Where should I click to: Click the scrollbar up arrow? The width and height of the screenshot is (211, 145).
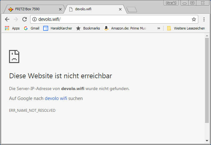[x=207, y=36]
